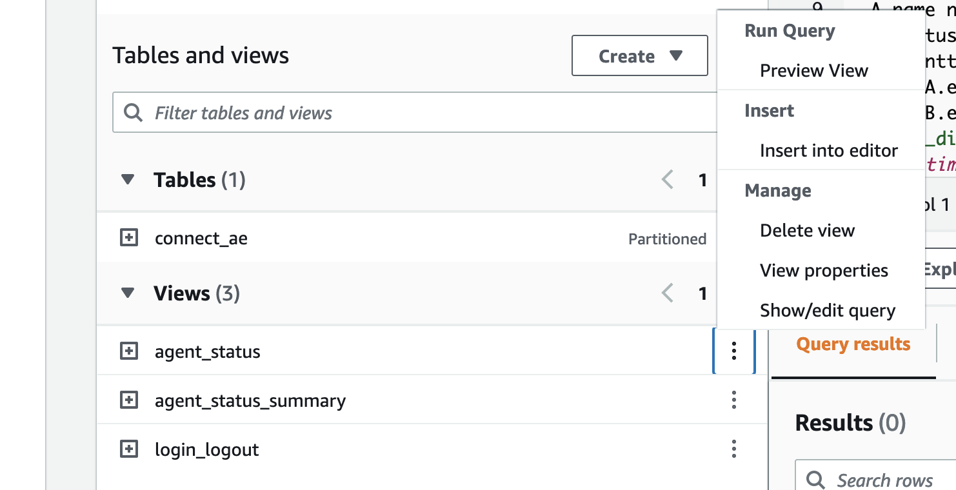The image size is (956, 490).
Task: Collapse the Tables section
Action: click(128, 180)
